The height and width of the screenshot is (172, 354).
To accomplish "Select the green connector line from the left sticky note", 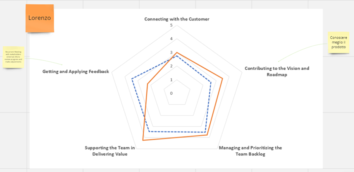I will point(43,60).
